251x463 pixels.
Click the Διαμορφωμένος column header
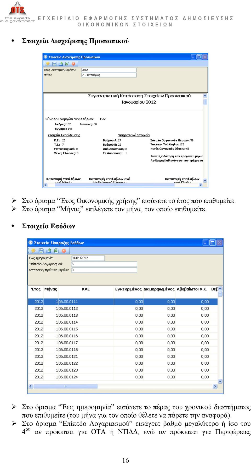159,289
